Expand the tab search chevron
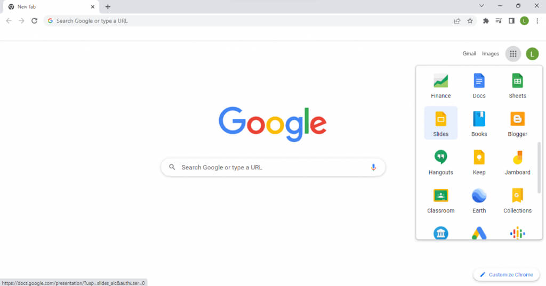Viewport: 546px width, 286px height. 481,6
